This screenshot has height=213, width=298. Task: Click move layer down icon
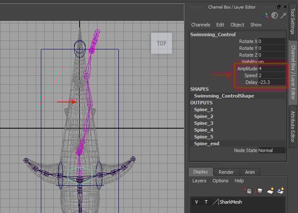point(257,190)
